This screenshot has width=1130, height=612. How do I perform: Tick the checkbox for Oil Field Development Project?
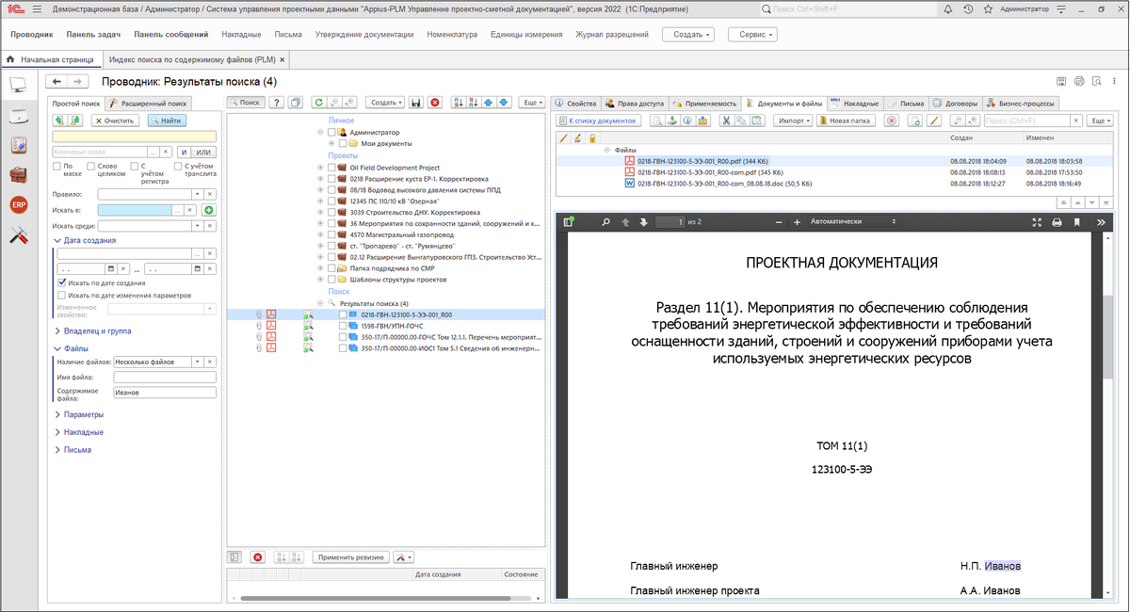click(331, 168)
